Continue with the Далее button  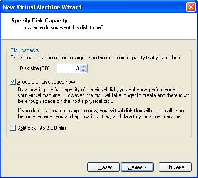click(137, 167)
